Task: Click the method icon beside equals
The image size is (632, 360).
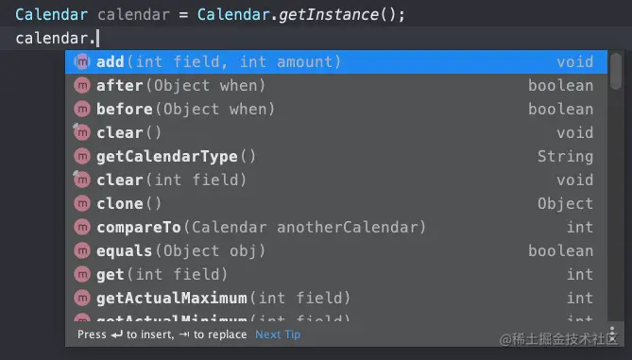Action: (x=82, y=250)
